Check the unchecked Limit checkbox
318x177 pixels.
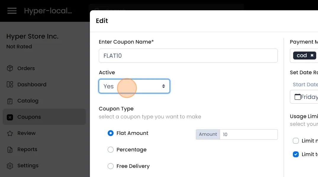296,141
